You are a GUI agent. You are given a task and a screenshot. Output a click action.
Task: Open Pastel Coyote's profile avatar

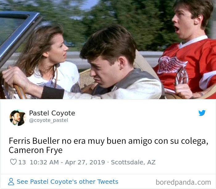tap(18, 118)
